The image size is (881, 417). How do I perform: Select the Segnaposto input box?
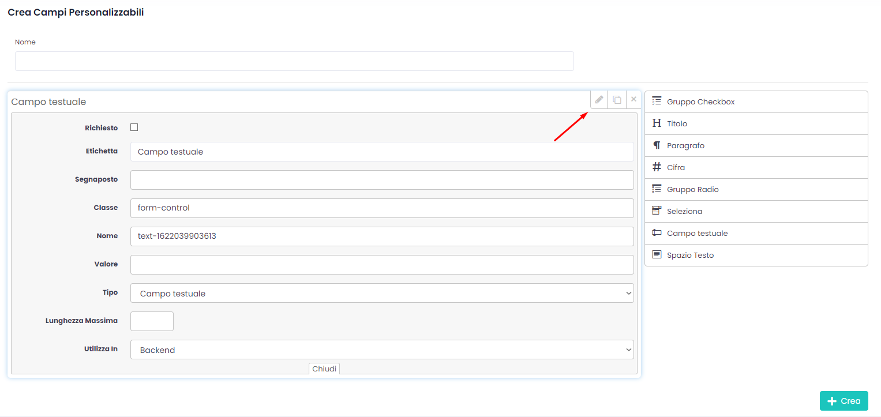click(381, 180)
